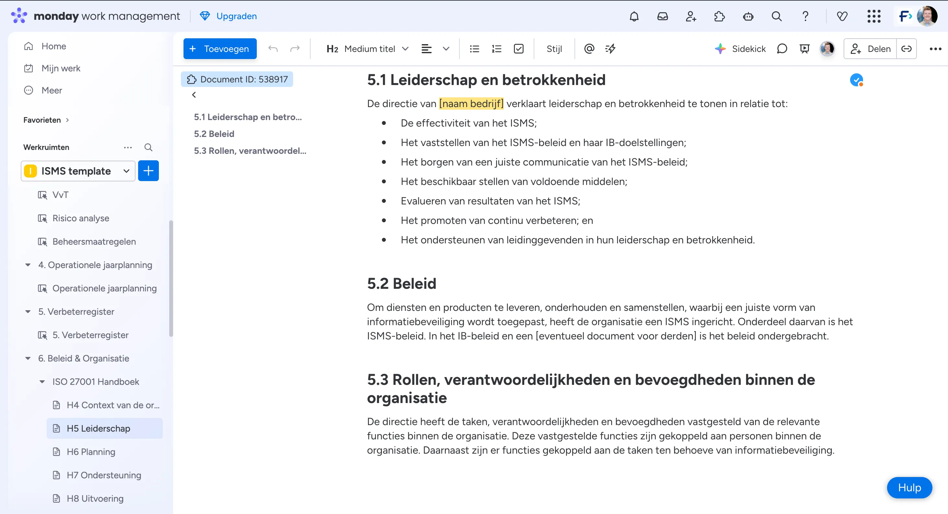Open the apps marketplace puzzle icon
The width and height of the screenshot is (948, 514).
coord(719,16)
